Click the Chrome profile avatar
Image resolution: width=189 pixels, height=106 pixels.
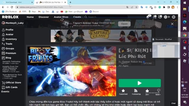[x=173, y=7]
